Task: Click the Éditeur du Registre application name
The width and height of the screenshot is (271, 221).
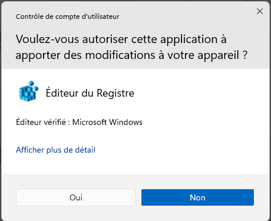Action: [x=90, y=93]
